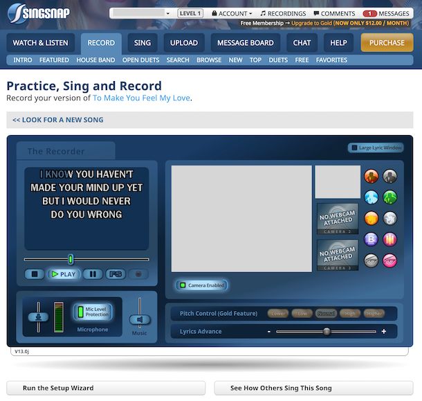Select High pitch control

click(350, 314)
